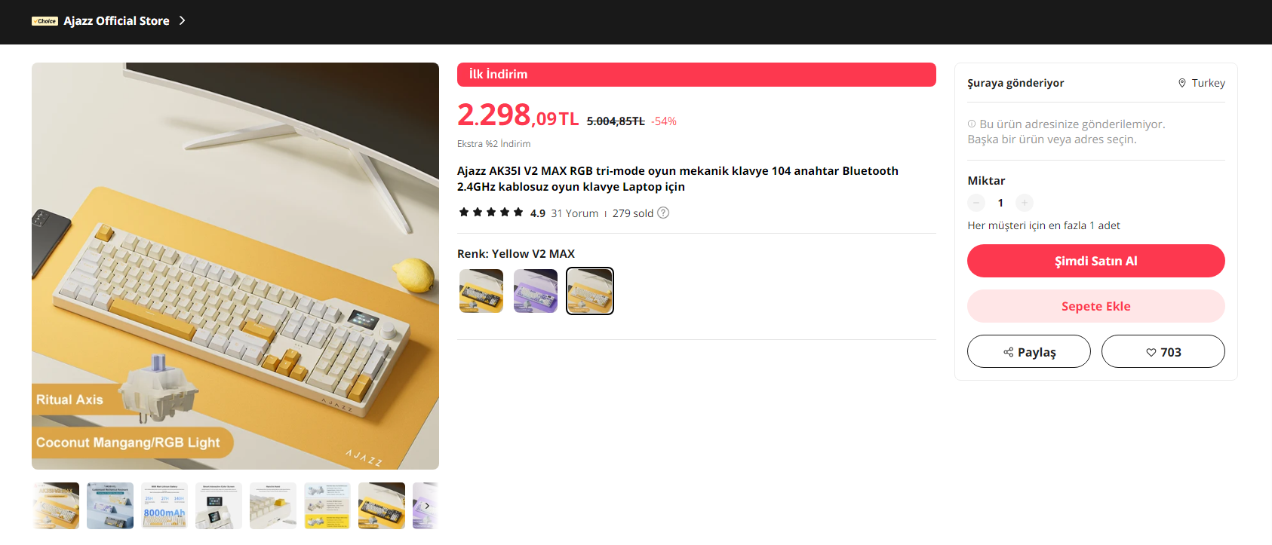Viewport: 1272px width, 545px height.
Task: Select the 8000mAh battery thumbnail
Action: 164,506
